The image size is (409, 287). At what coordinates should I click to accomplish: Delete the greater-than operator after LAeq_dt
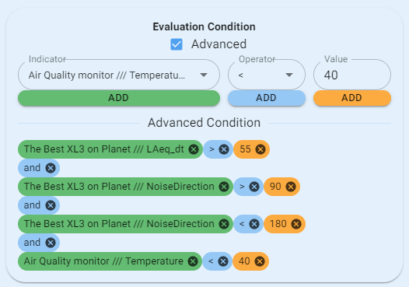224,149
